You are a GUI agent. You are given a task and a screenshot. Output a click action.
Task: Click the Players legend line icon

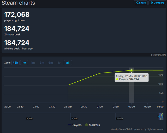pyautogui.click(x=69, y=125)
